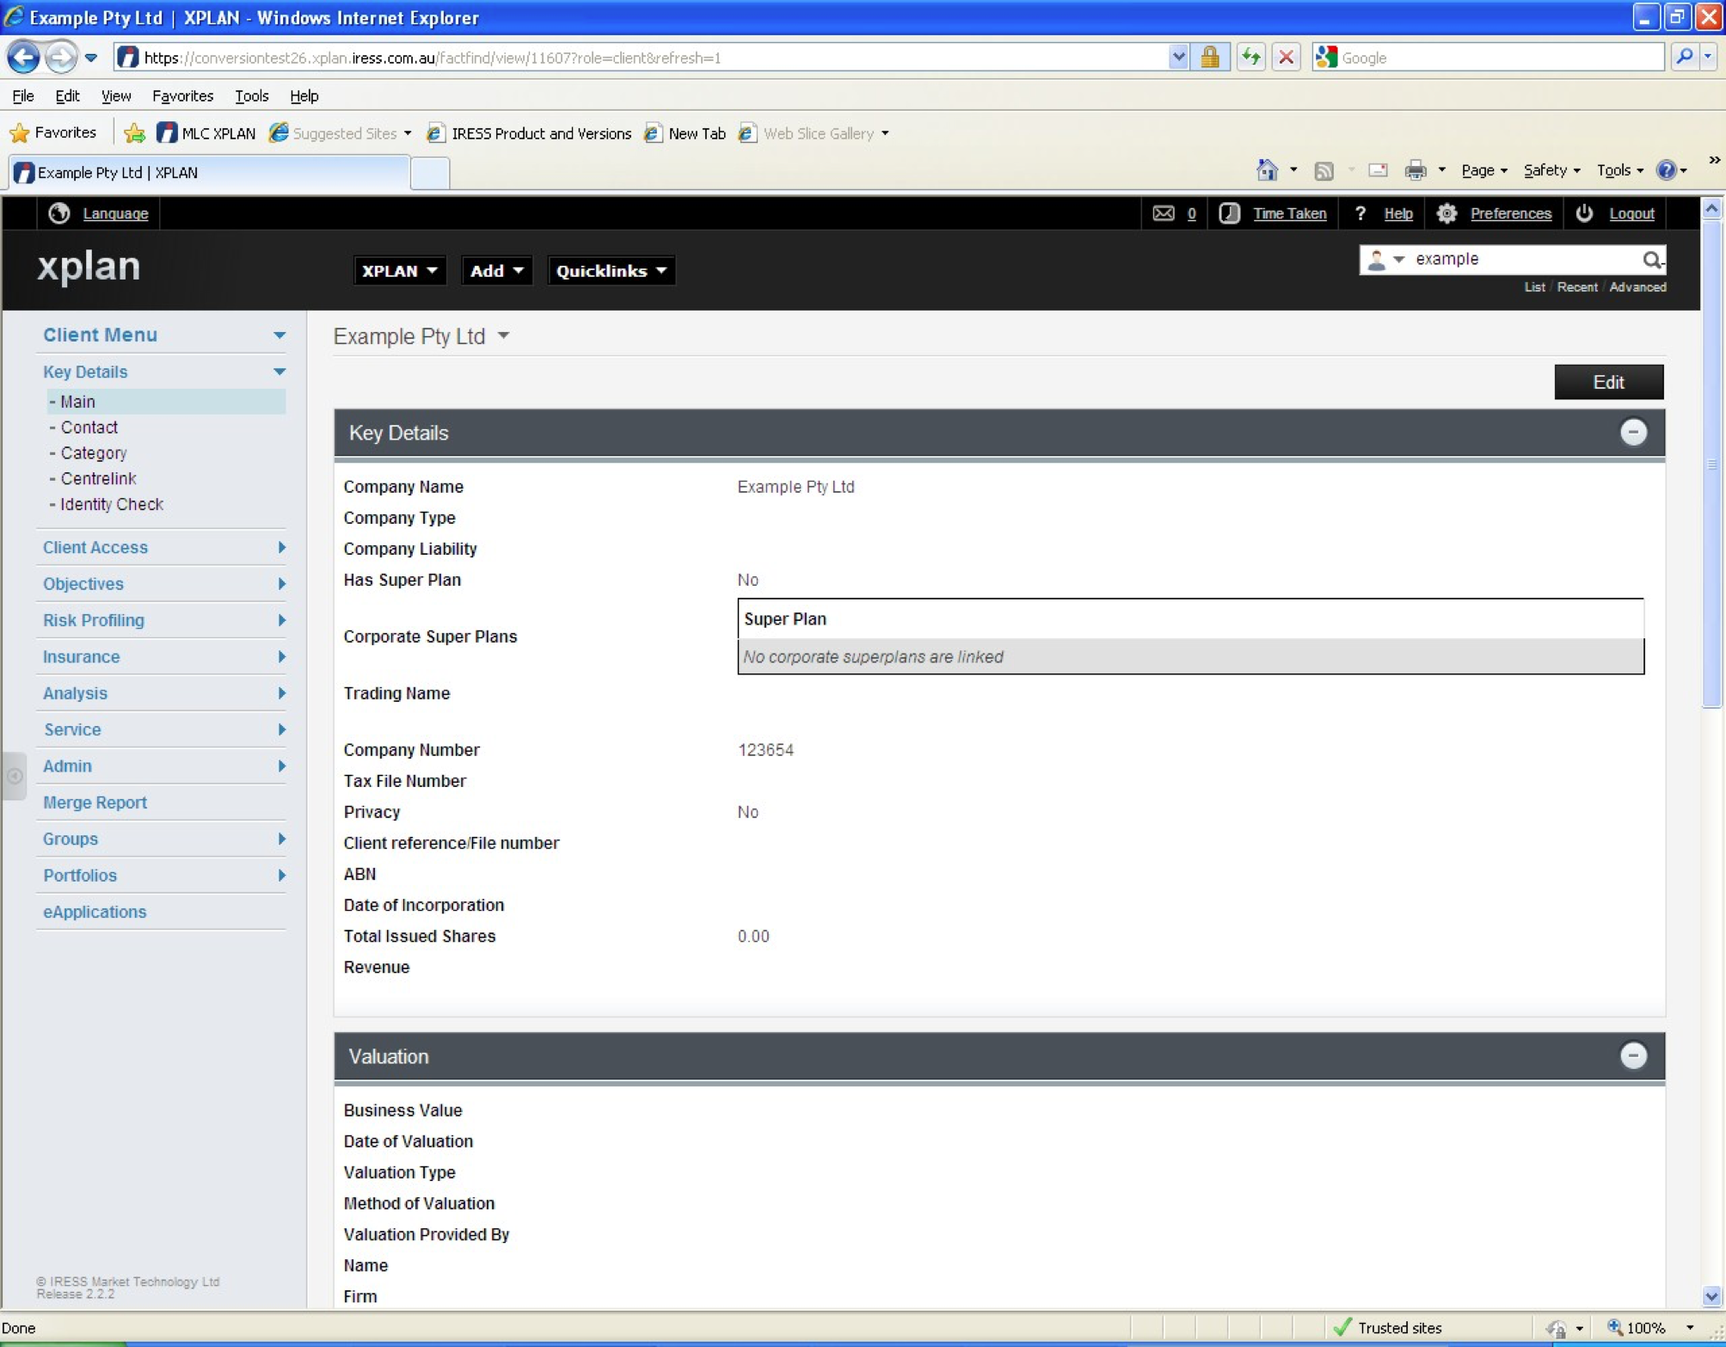Viewport: 1726px width, 1347px height.
Task: Click the page vertical scrollbar down arrow
Action: click(1711, 1295)
